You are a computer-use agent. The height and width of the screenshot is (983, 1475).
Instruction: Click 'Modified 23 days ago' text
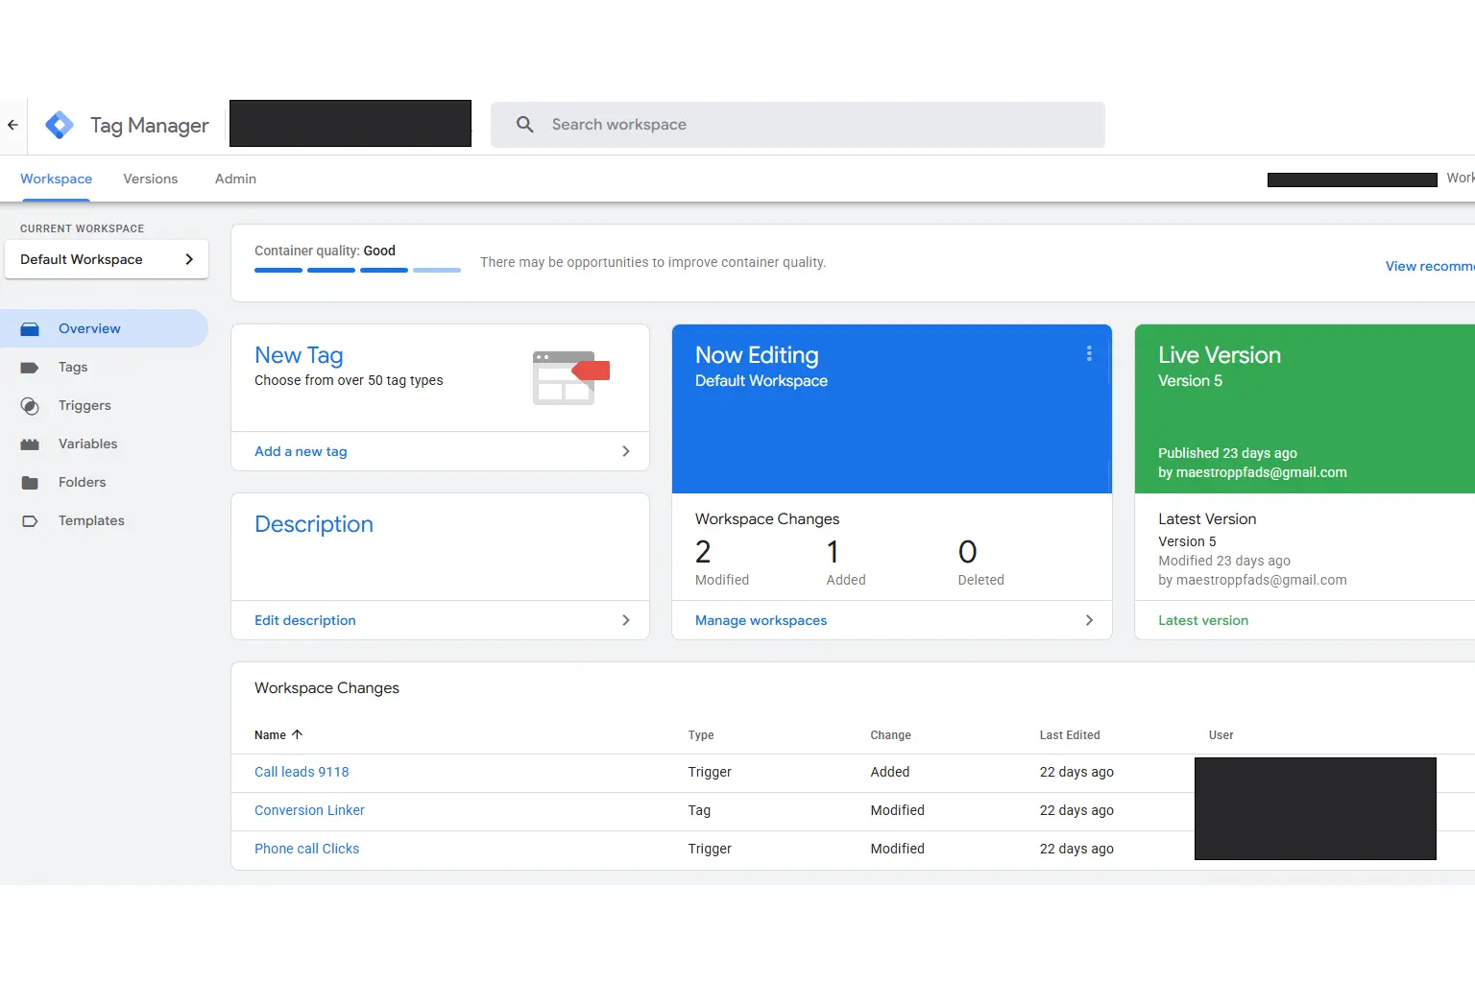[x=1224, y=561]
